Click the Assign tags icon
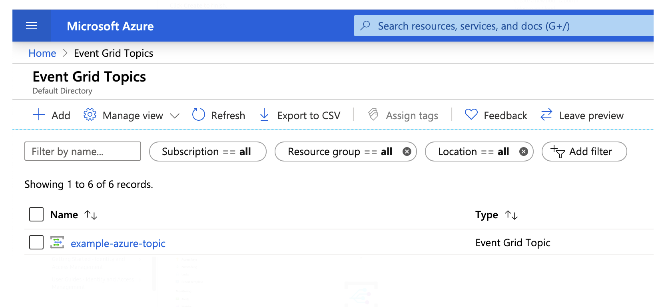This screenshot has height=307, width=668. (373, 115)
